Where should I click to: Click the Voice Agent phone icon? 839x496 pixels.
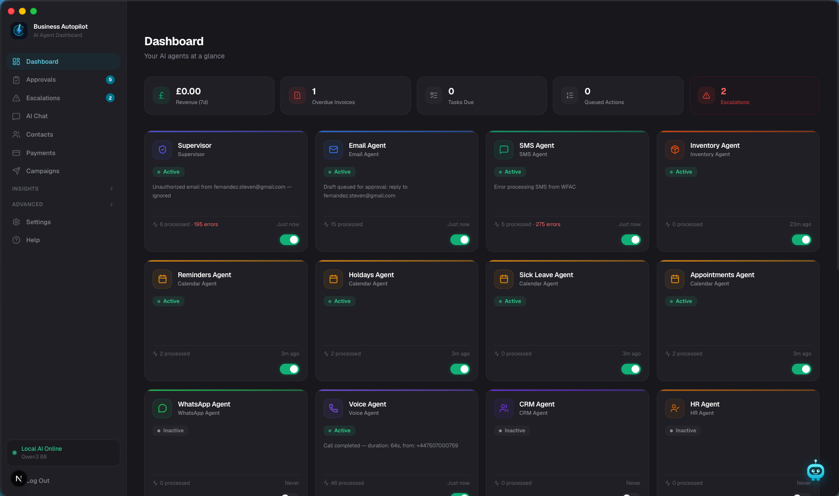click(333, 408)
